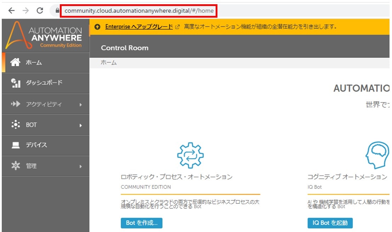Reload the page with refresh icon

click(x=40, y=11)
